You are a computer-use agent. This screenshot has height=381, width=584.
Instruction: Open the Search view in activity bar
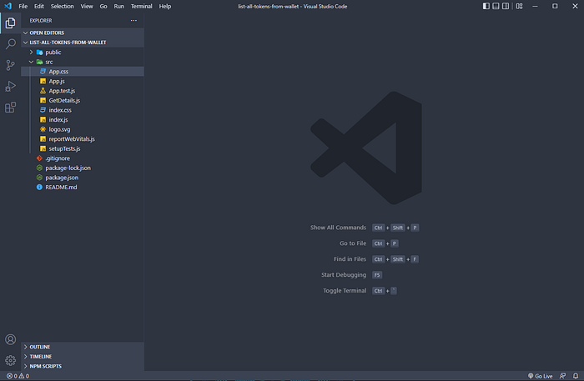10,43
